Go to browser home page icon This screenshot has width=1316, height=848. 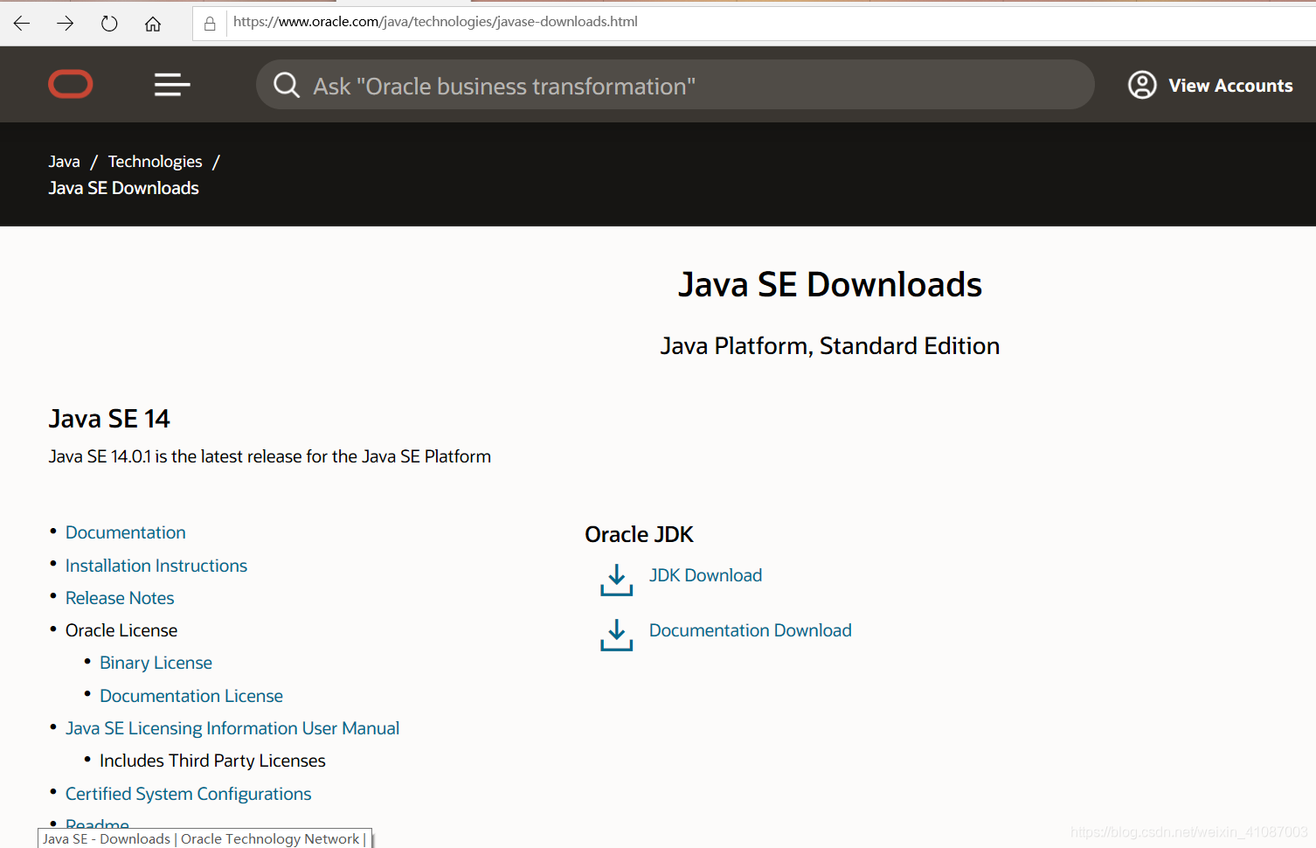(153, 24)
